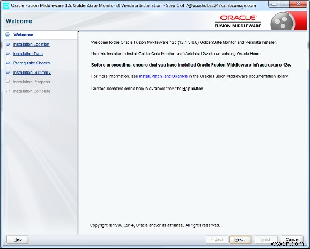Screen dimensions: 310x249
Task: Click the Welcome page heading
Action: pyautogui.click(x=19, y=21)
